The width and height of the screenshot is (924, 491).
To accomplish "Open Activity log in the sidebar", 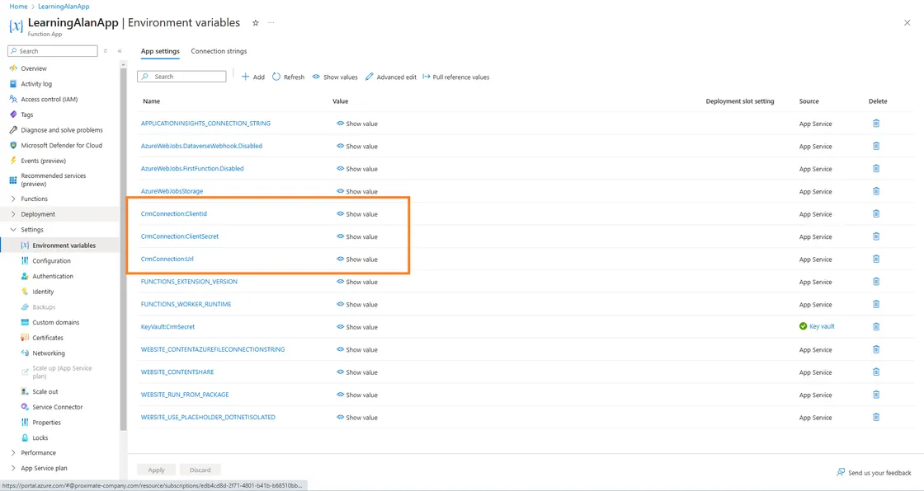I will [x=36, y=83].
